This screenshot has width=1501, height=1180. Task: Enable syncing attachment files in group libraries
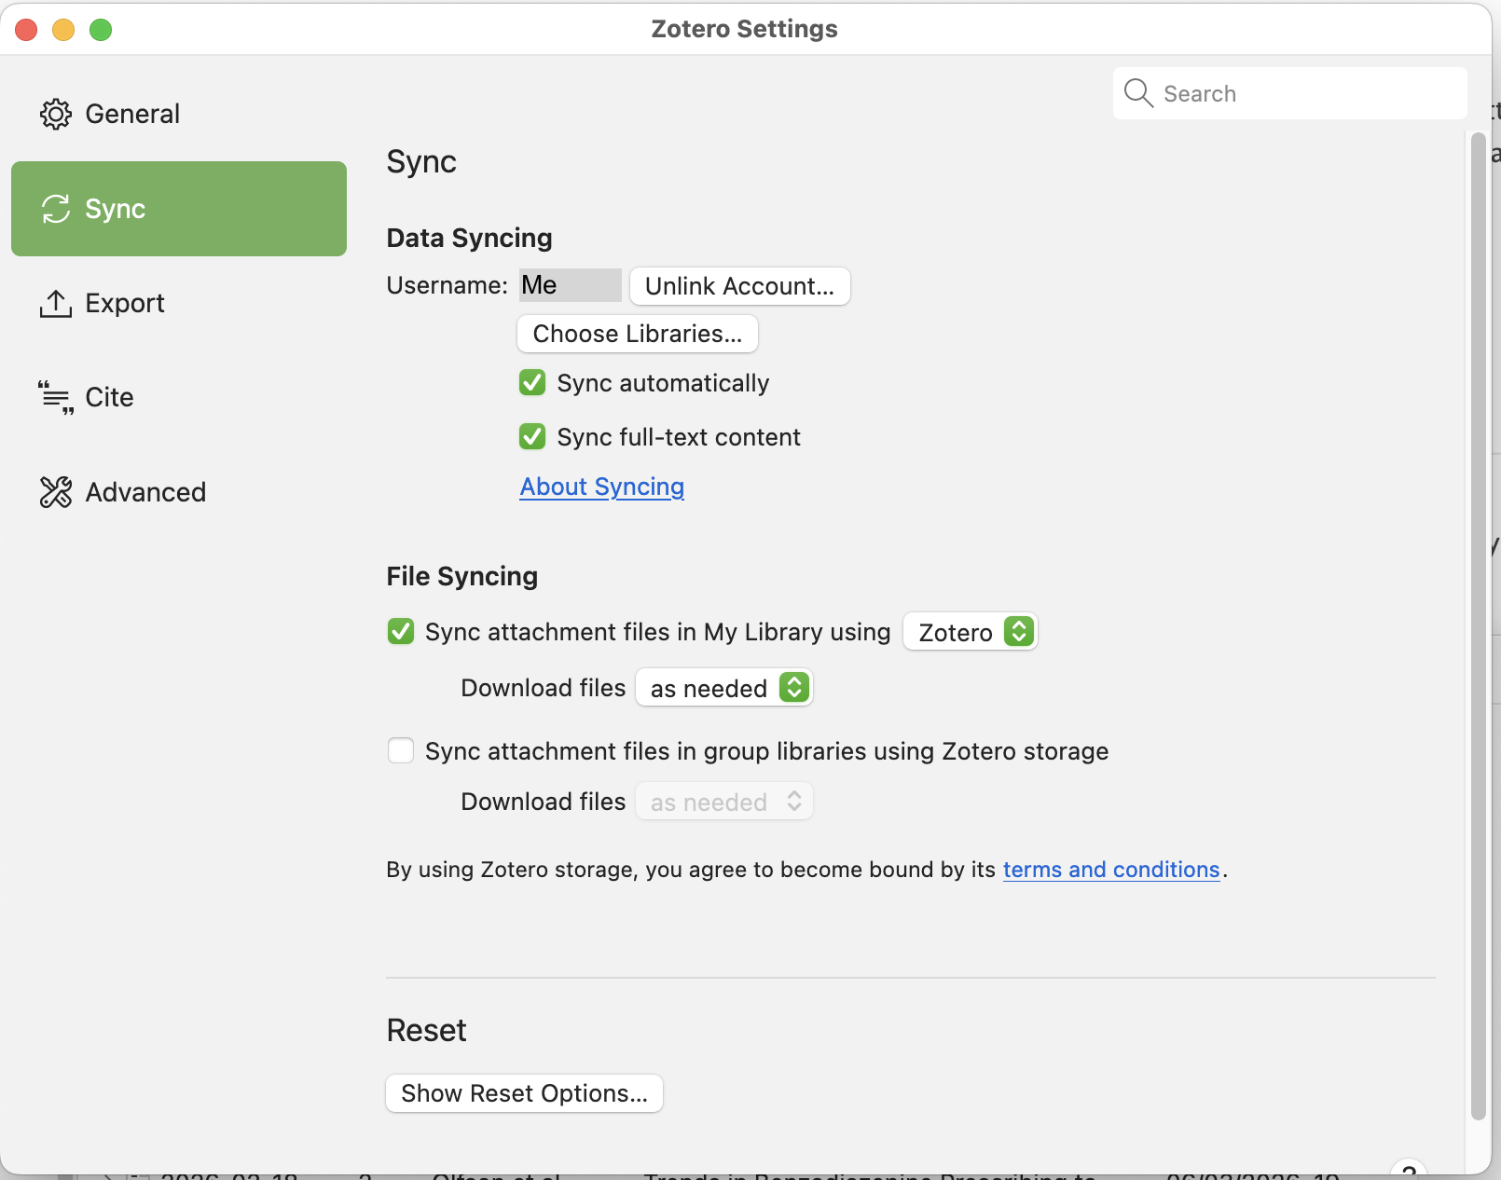(401, 750)
